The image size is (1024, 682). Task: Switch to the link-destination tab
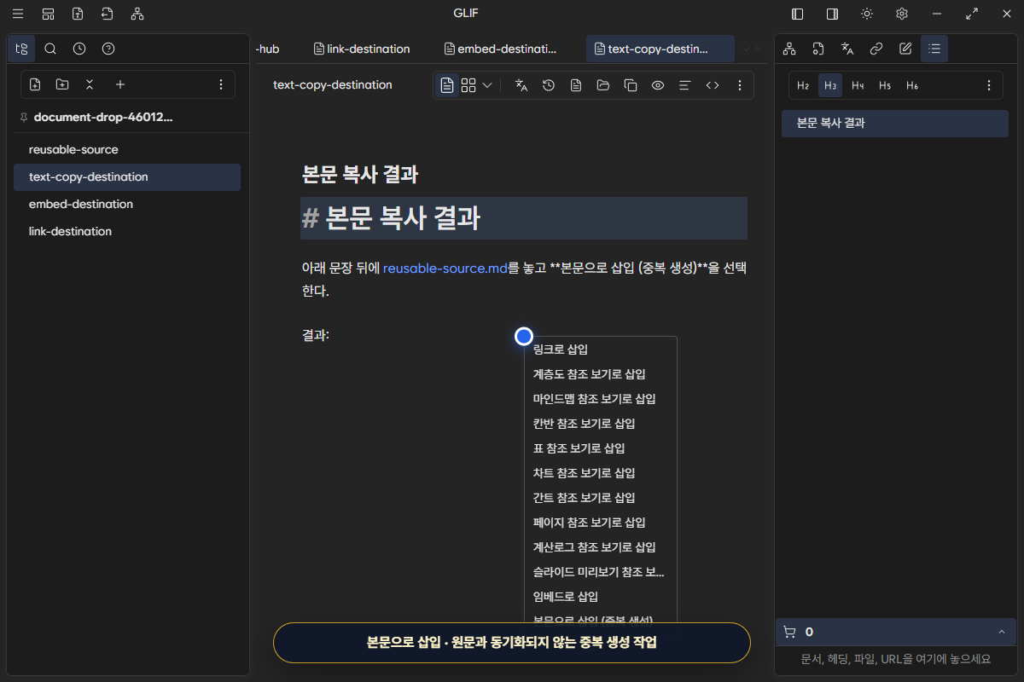[x=362, y=49]
